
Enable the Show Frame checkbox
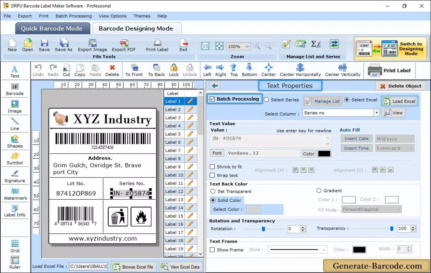(212, 250)
